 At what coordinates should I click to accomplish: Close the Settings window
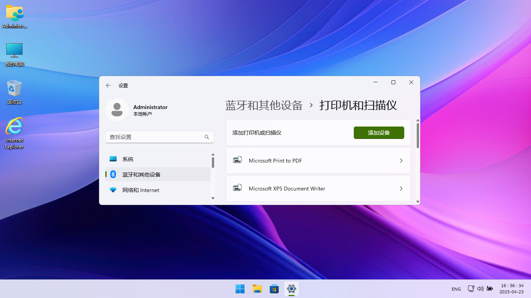click(x=411, y=82)
